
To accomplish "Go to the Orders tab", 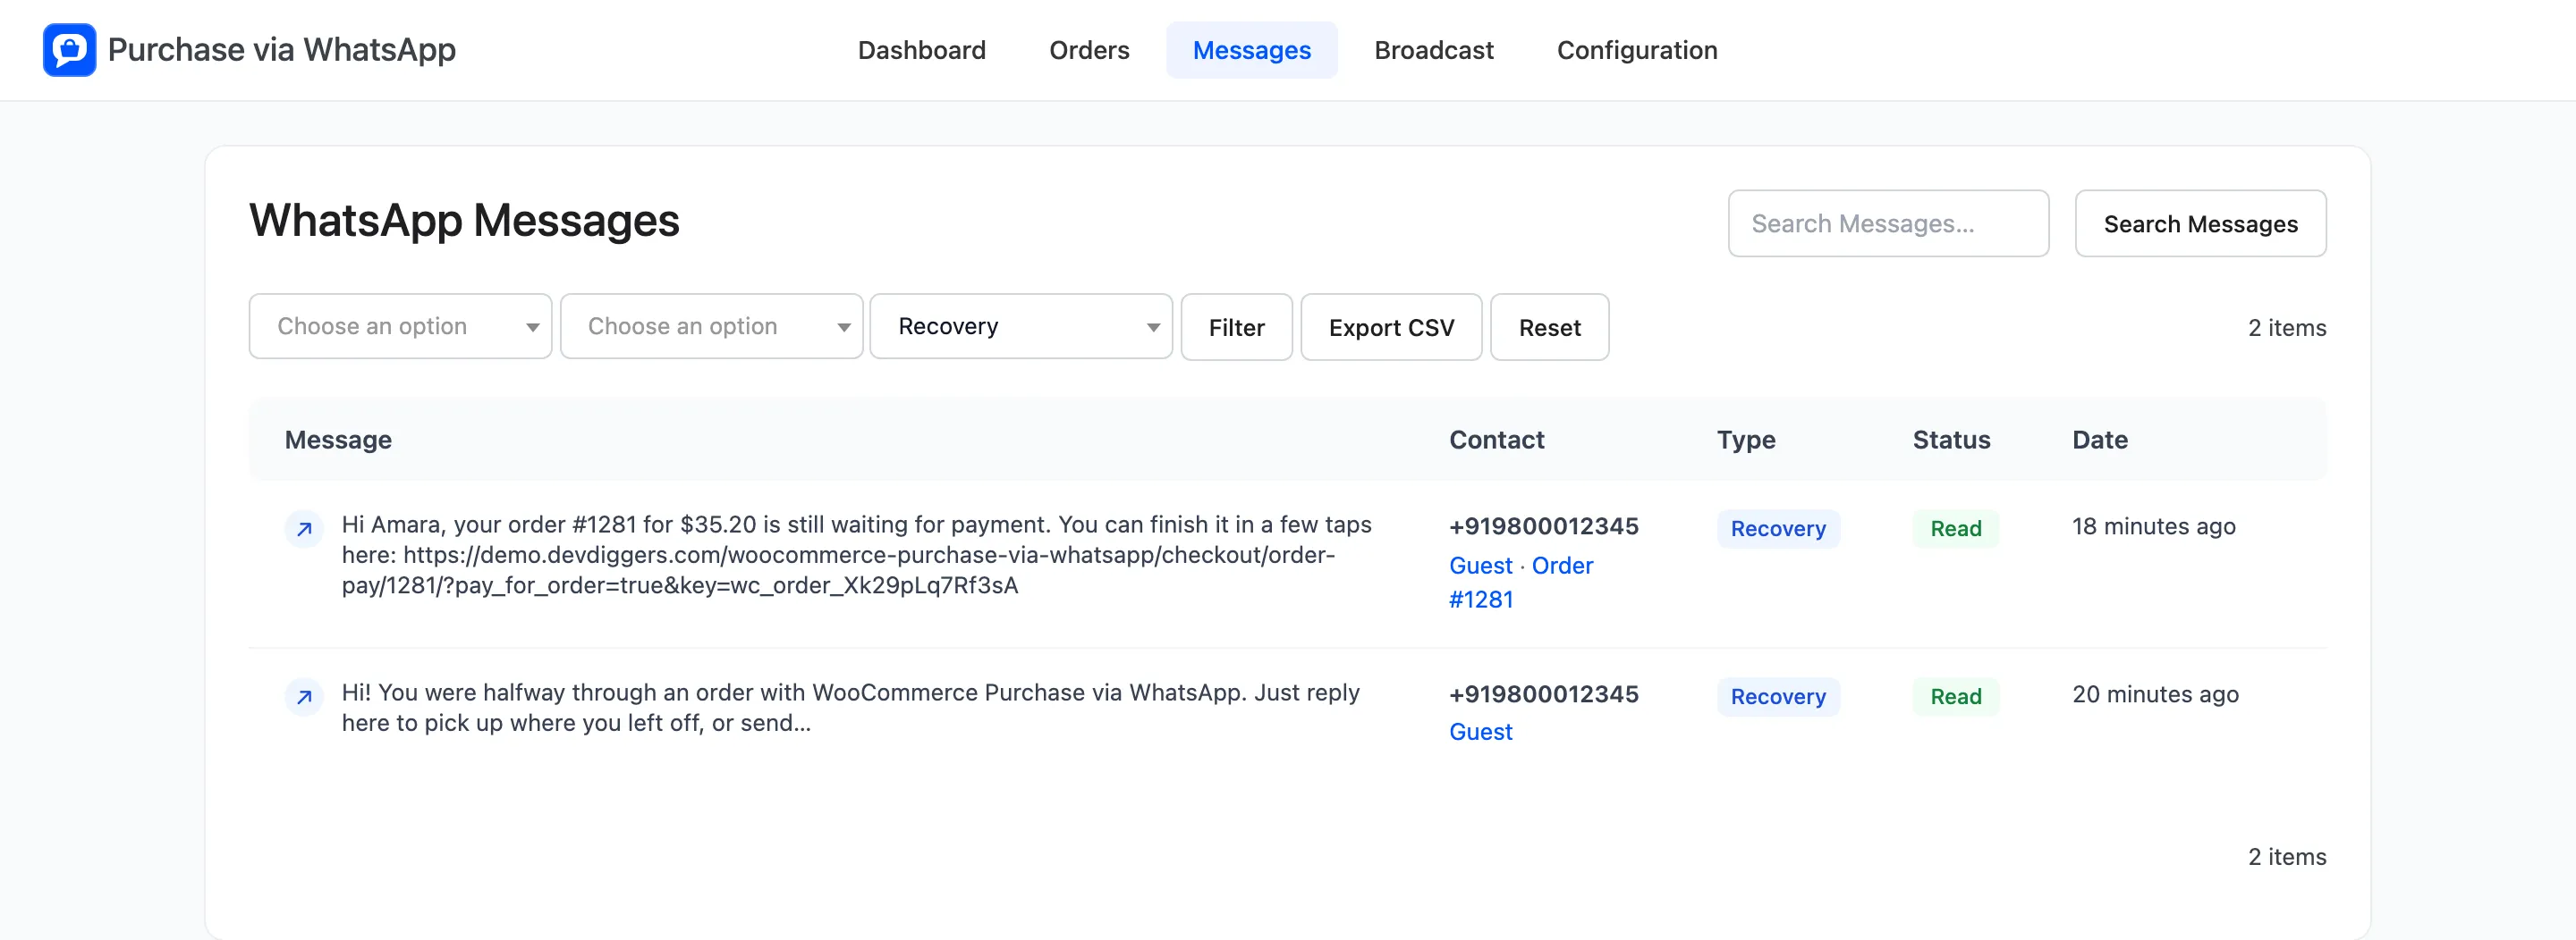I will (1089, 50).
